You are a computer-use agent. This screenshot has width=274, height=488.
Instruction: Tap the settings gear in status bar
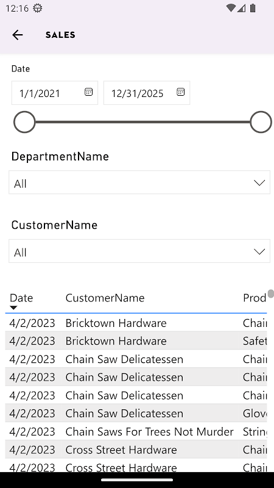click(x=37, y=8)
